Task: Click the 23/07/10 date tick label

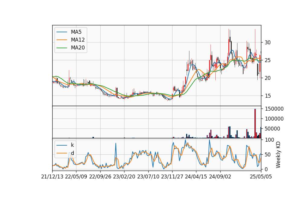Action: tap(148, 177)
